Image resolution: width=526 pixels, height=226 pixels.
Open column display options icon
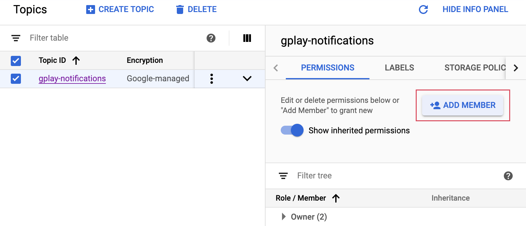click(247, 38)
